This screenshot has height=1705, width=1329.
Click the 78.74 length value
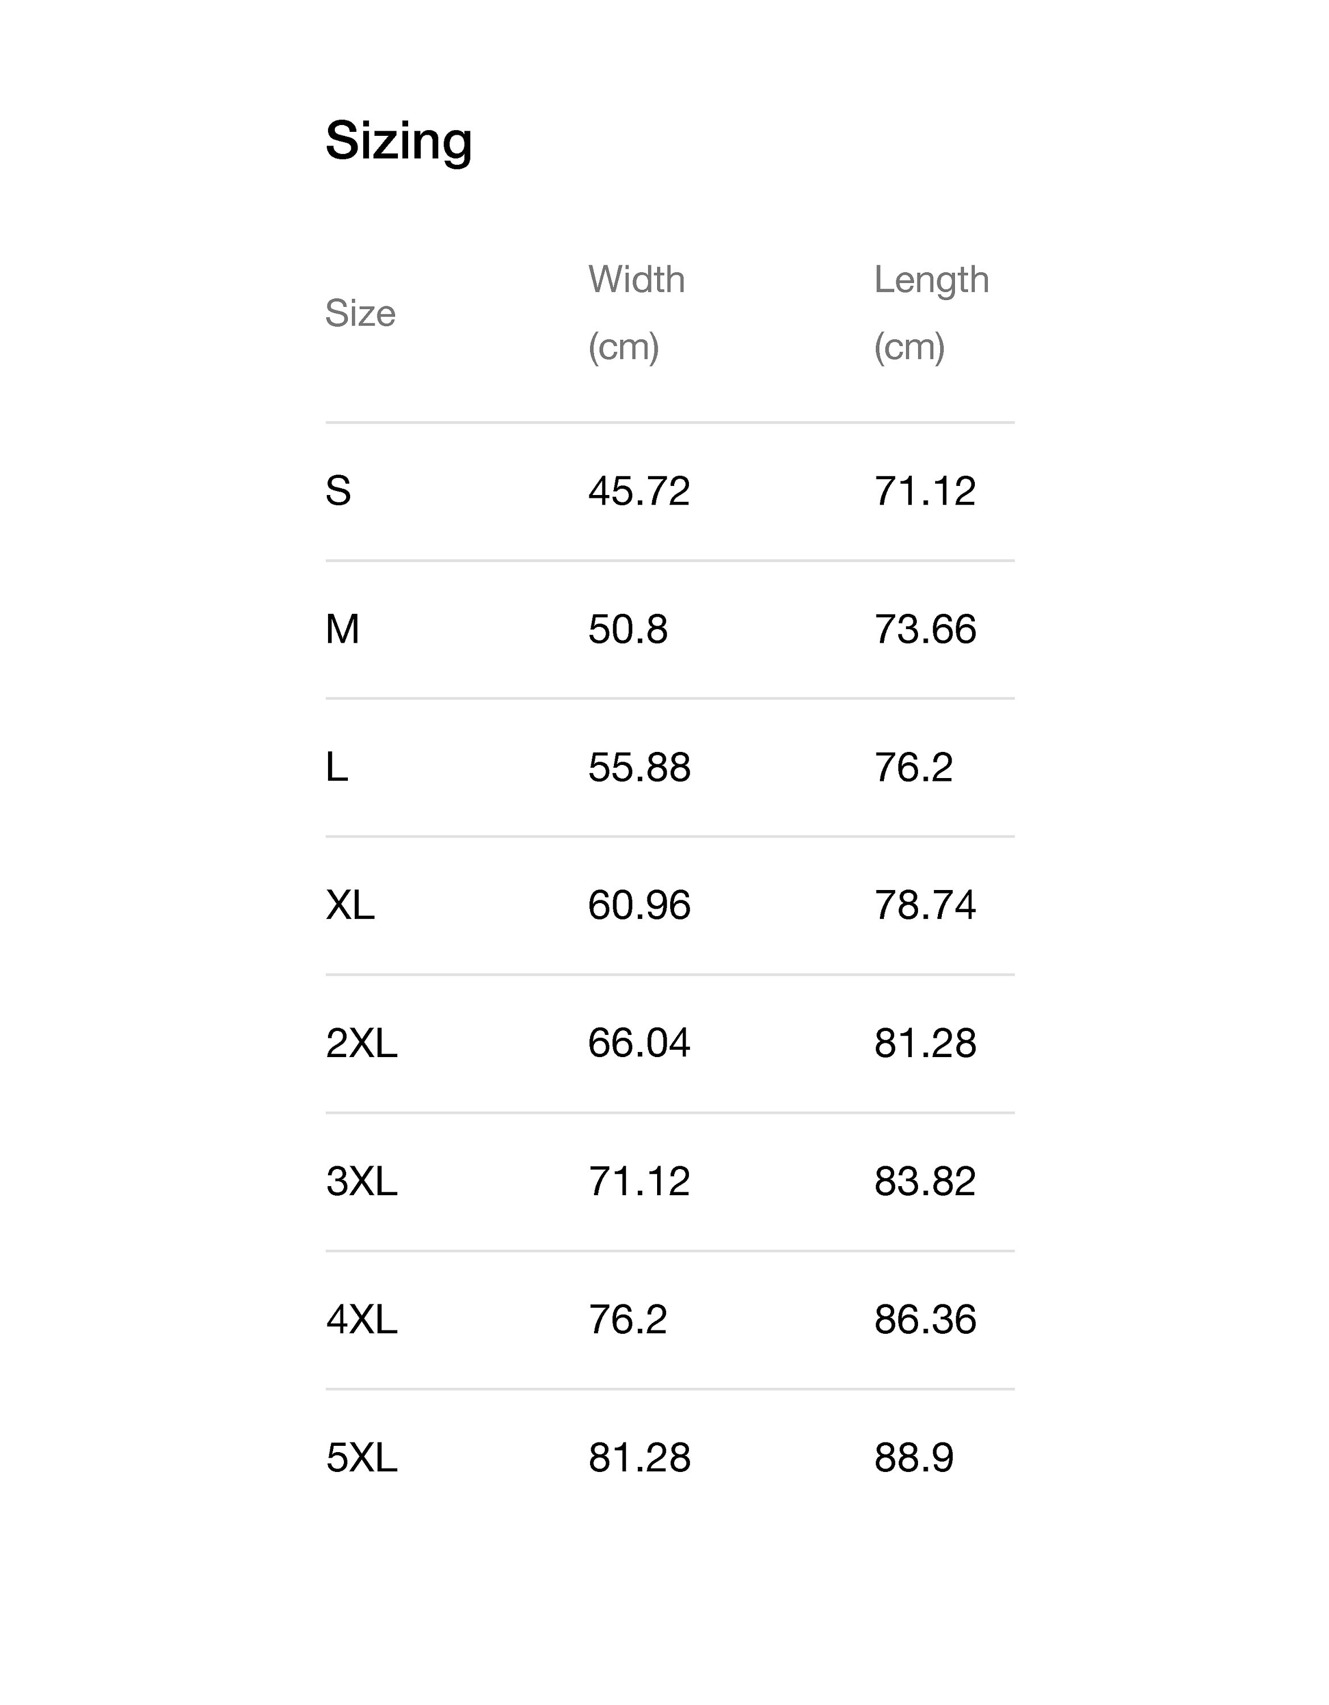[924, 905]
